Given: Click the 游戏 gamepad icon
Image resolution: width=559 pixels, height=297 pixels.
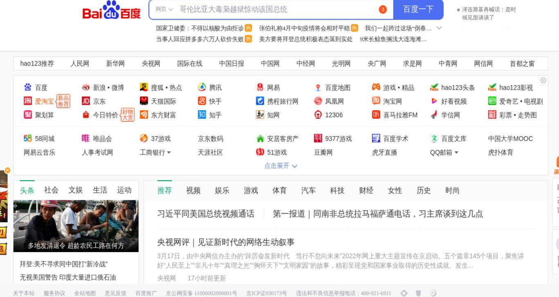Looking at the screenshot, I should tap(376, 87).
